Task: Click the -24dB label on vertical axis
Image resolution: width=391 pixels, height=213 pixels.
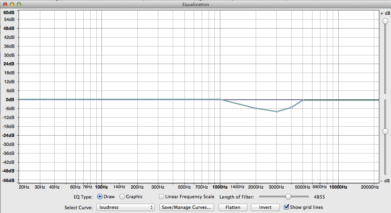Action: pos(9,136)
